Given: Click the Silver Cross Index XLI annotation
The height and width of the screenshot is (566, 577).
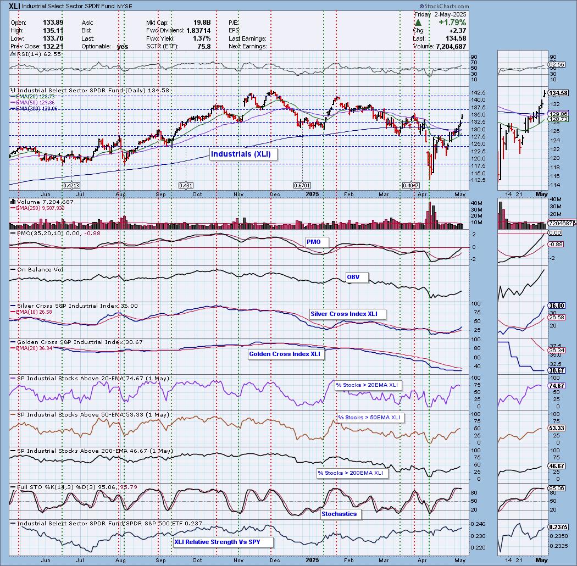Looking at the screenshot, I should [x=348, y=314].
